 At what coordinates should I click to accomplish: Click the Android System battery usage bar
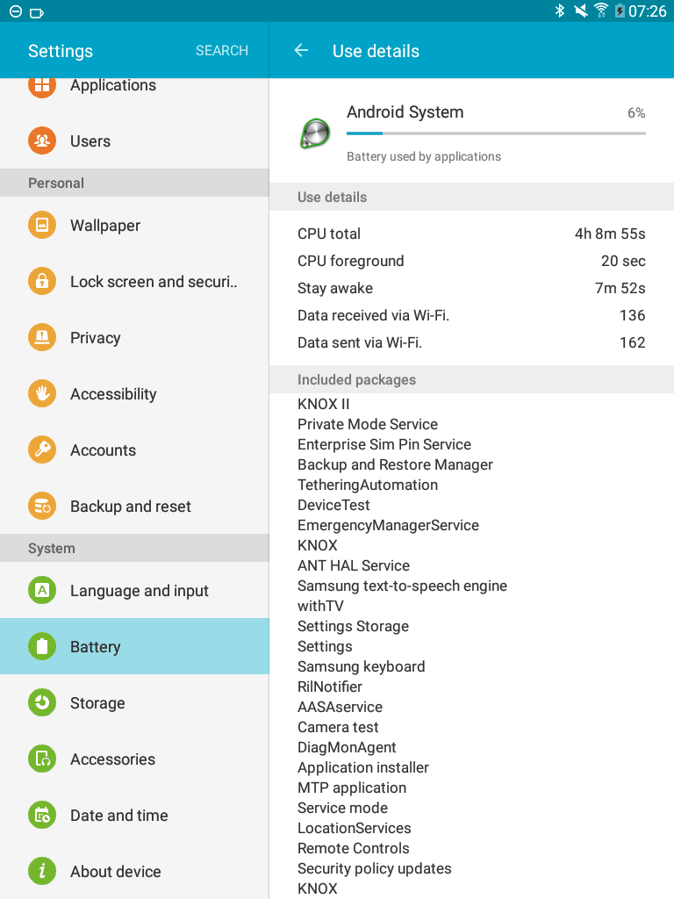[x=496, y=133]
